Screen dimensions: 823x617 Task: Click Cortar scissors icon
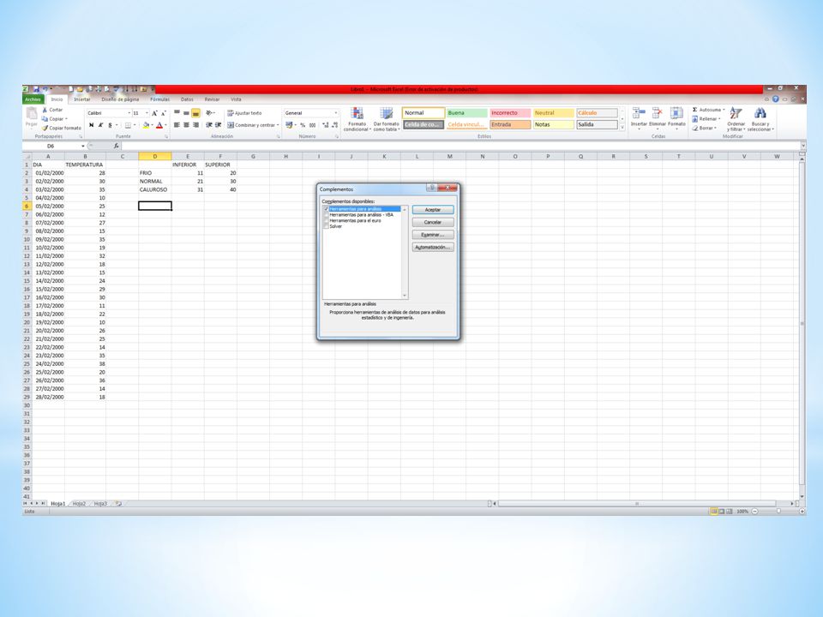[x=45, y=110]
